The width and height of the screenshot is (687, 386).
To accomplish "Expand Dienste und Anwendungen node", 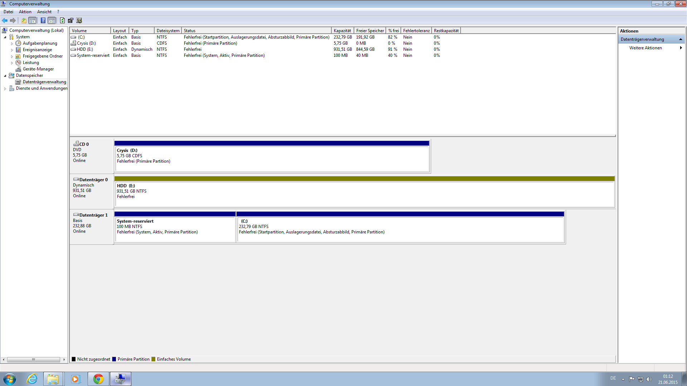I will click(5, 89).
